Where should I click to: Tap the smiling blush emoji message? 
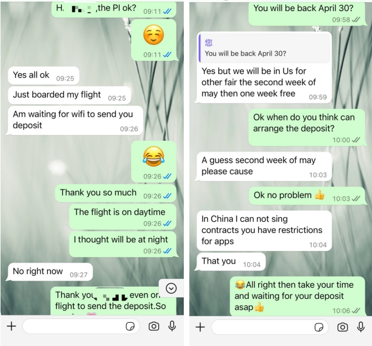(x=154, y=40)
